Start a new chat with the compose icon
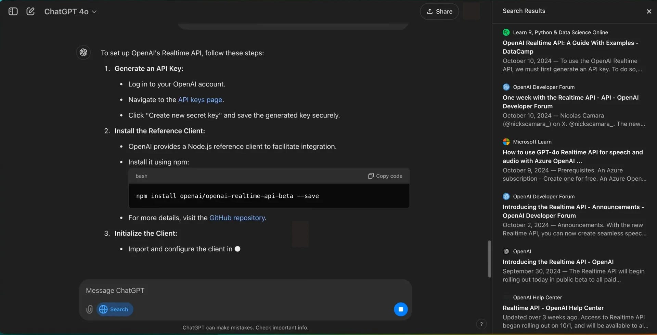 point(31,11)
